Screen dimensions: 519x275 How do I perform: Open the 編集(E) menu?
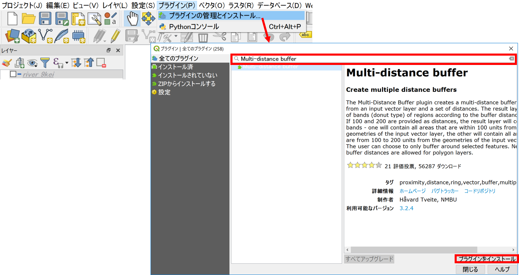coord(58,6)
